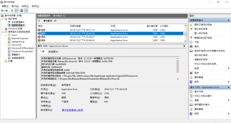
Task: Click the save icon beside 儲存選取的事件
Action: click(x=191, y=105)
